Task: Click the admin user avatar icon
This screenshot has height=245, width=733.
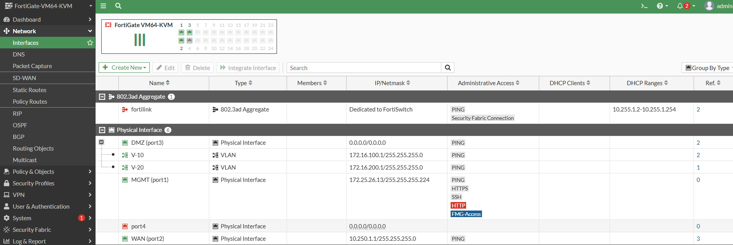Action: coord(709,6)
